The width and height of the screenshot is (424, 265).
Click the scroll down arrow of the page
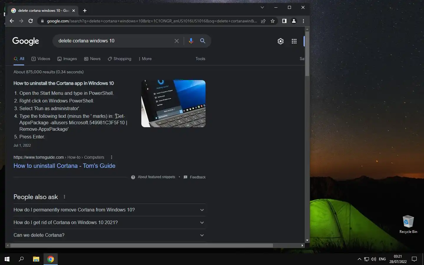click(x=307, y=240)
